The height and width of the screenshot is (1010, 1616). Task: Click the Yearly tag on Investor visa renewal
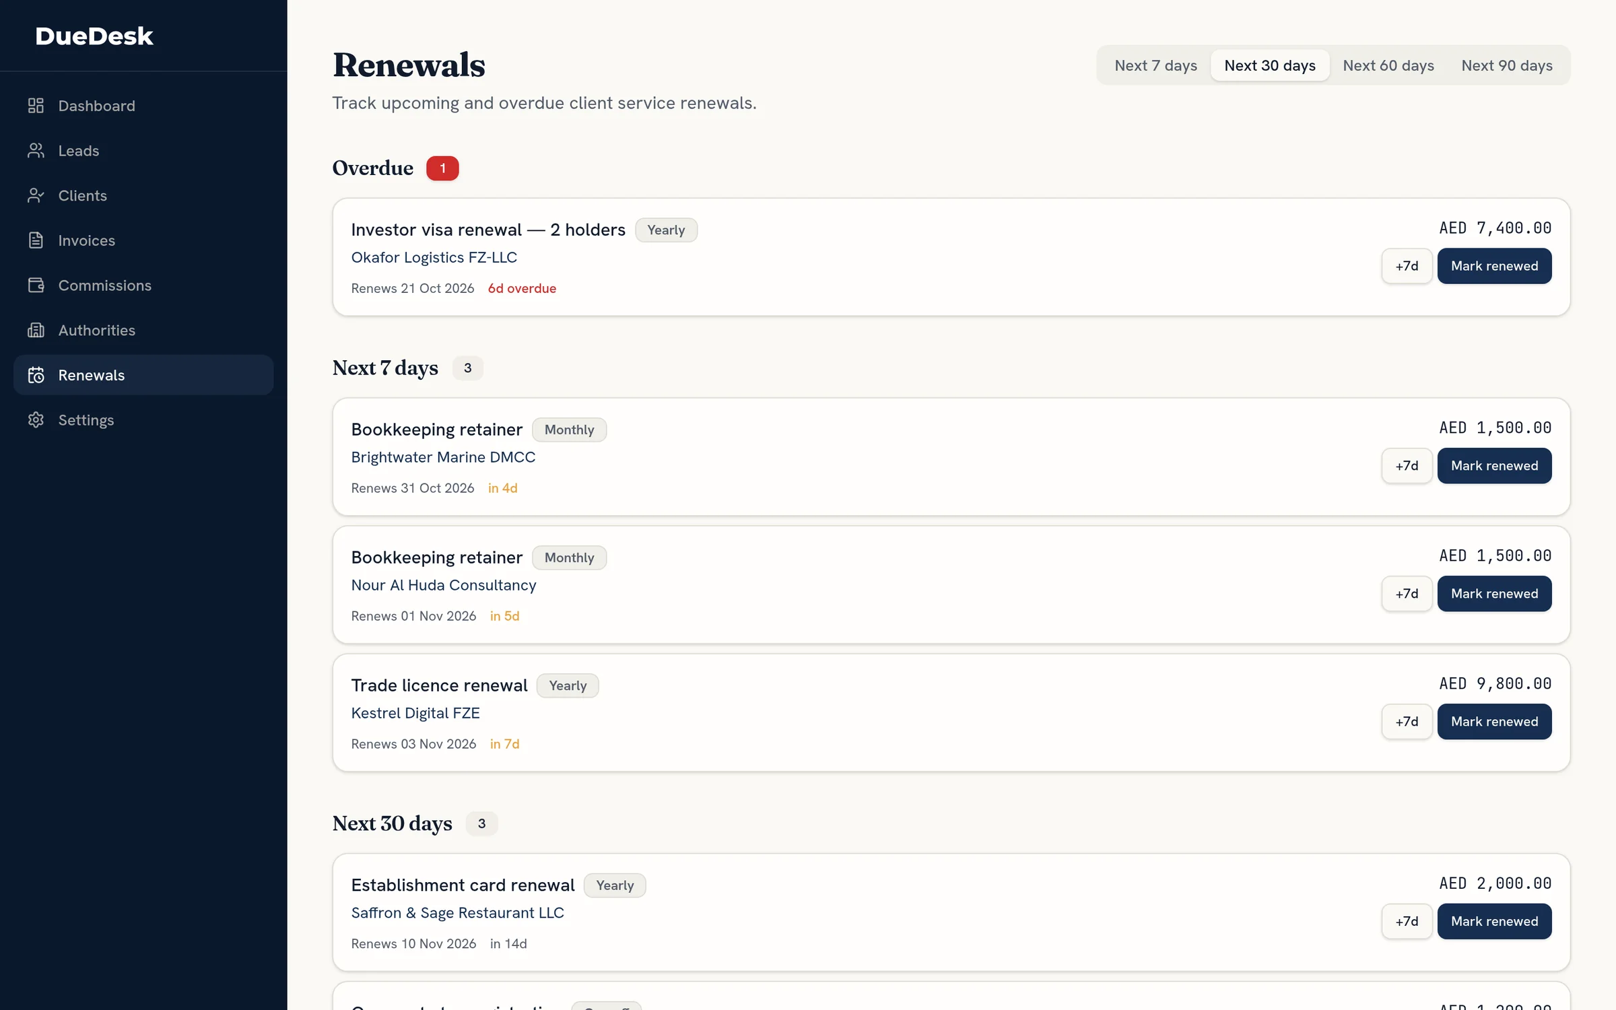[x=666, y=230]
